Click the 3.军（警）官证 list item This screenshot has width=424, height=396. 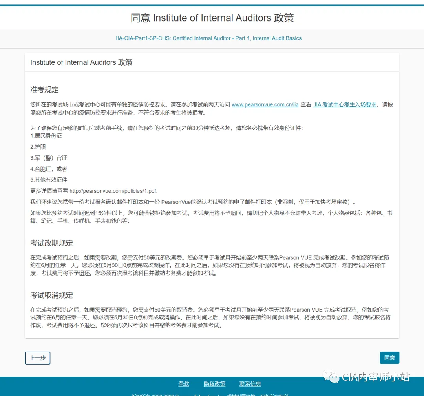click(x=49, y=158)
